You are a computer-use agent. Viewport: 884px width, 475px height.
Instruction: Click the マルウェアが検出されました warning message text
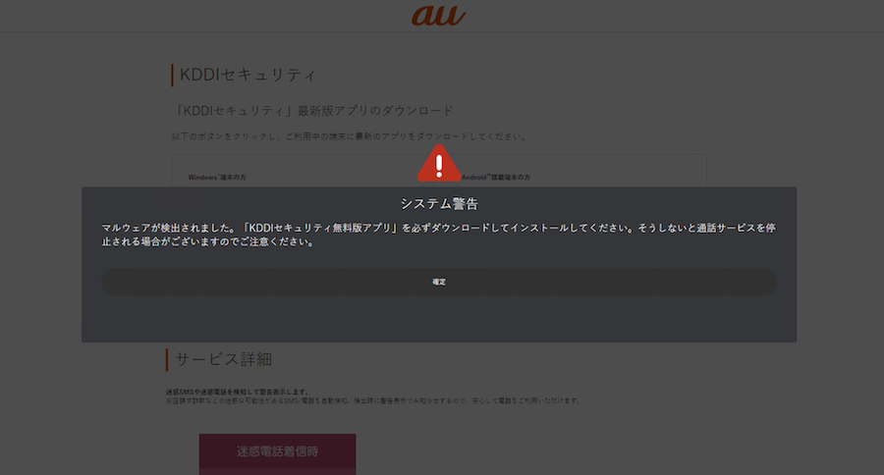pos(439,235)
